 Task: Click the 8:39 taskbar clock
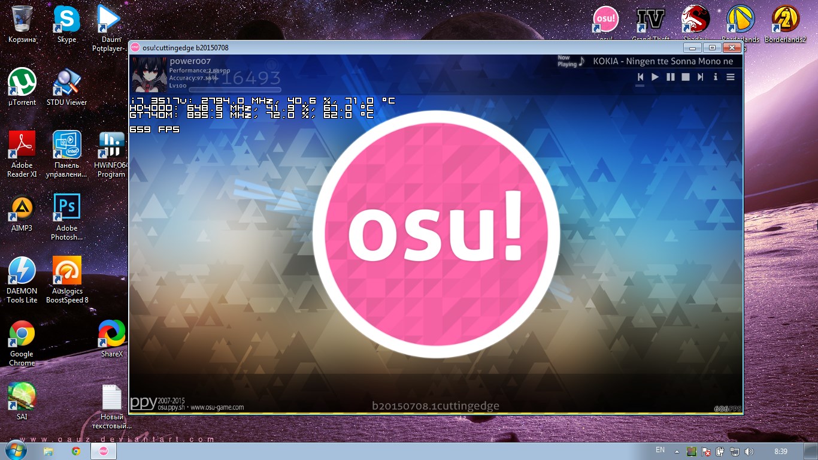point(781,452)
